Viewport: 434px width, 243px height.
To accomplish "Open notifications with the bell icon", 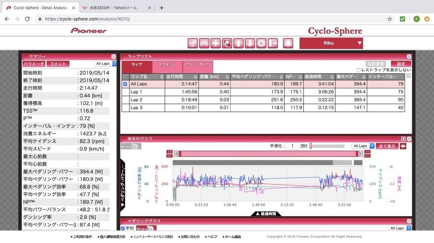I will click(288, 43).
